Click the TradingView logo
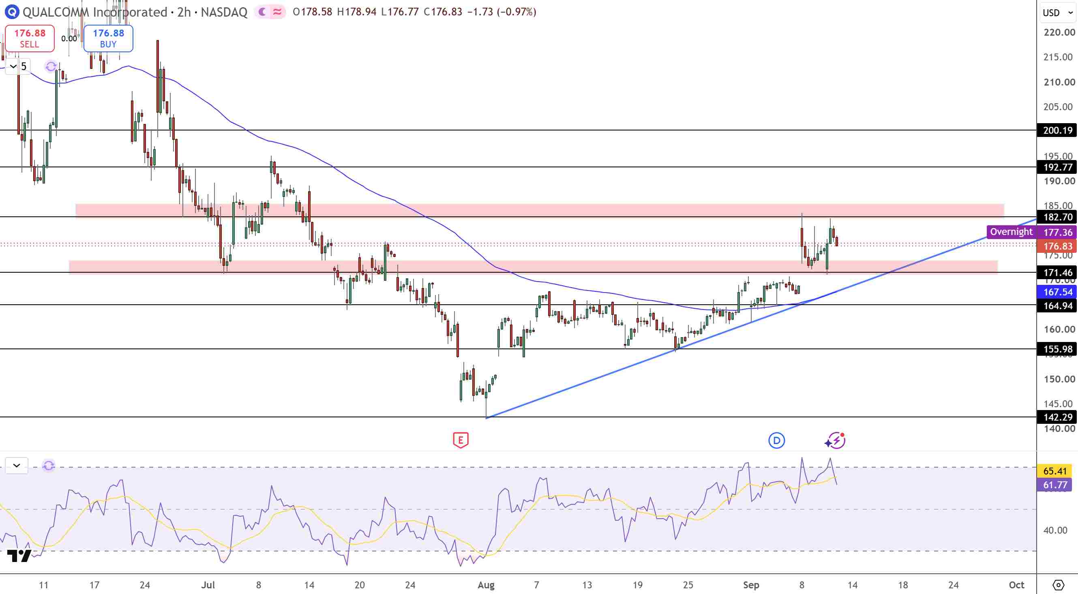Viewport: 1078px width, 594px height. coord(19,556)
